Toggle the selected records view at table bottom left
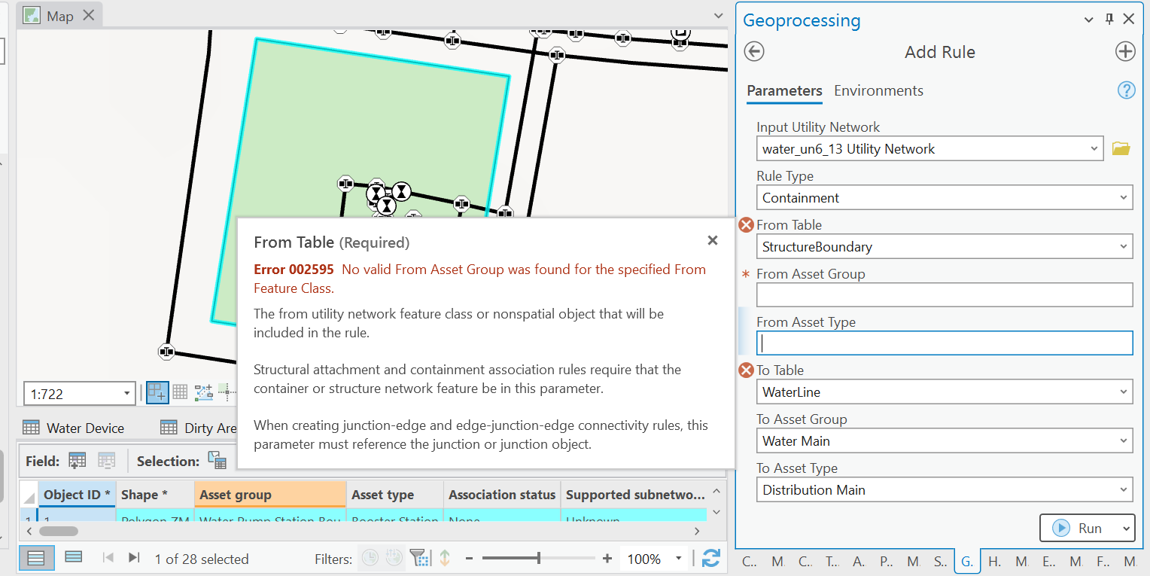This screenshot has height=576, width=1150. 73,558
